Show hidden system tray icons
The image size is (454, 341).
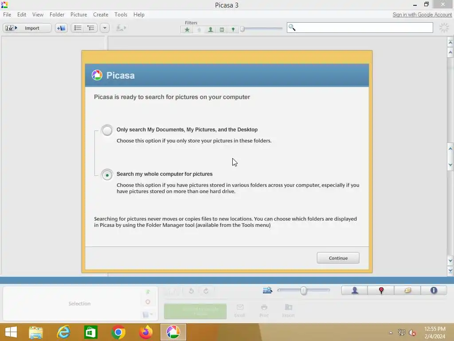coord(391,333)
